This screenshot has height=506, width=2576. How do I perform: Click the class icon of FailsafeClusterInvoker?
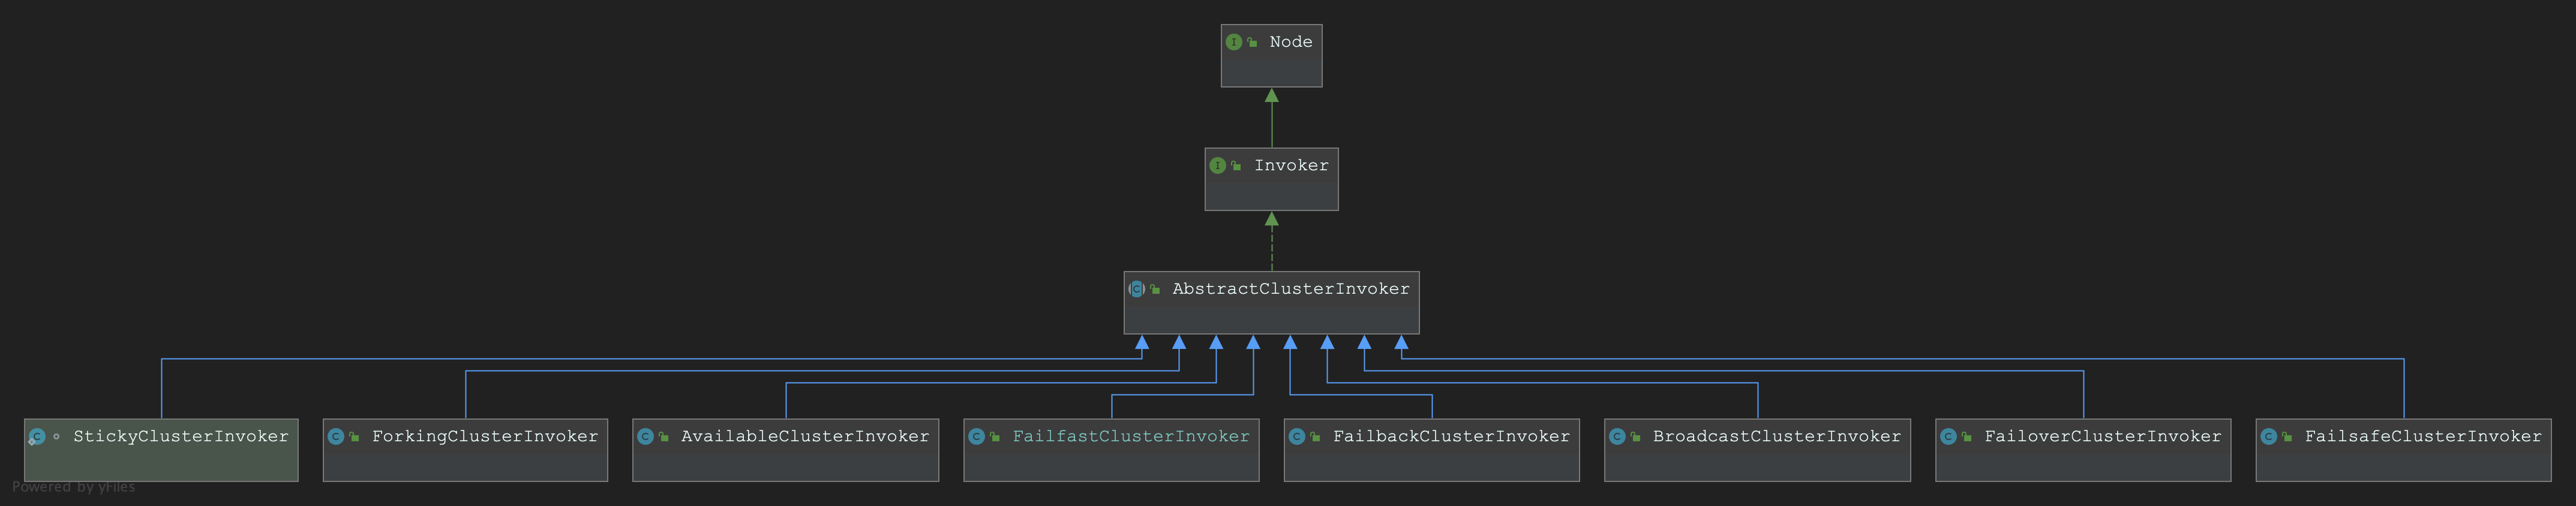tap(2269, 437)
